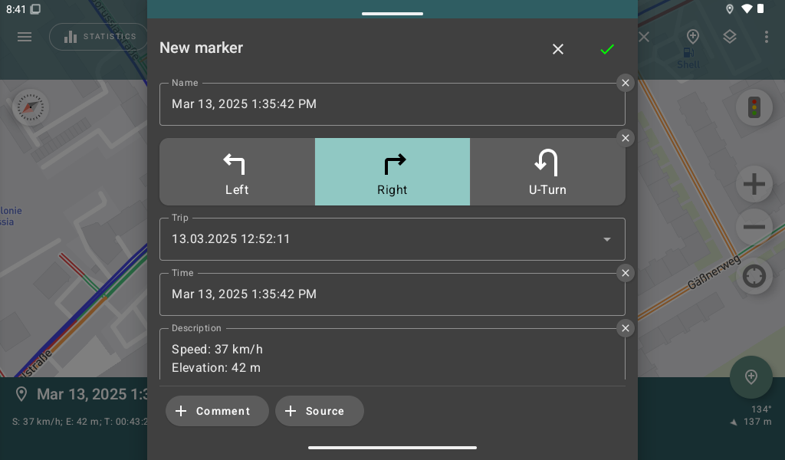Select the zoom in icon on map
The width and height of the screenshot is (785, 460).
pos(754,184)
